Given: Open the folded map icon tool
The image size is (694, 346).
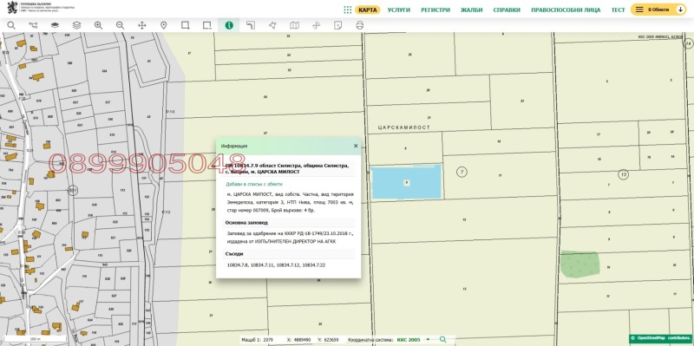Looking at the screenshot, I should 294,25.
